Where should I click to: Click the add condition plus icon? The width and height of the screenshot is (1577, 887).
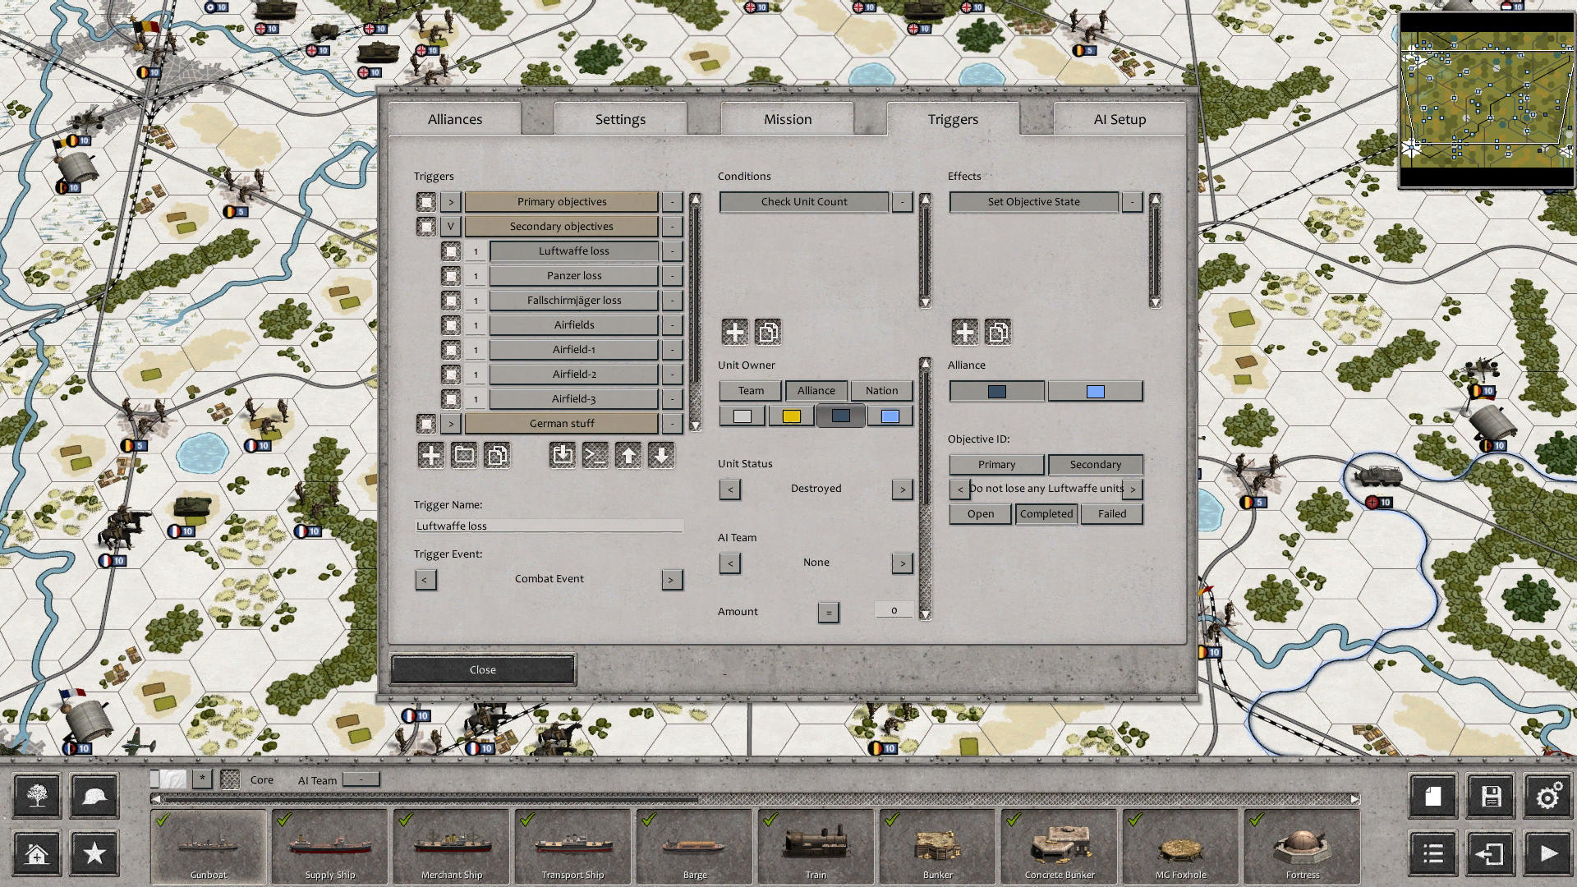point(734,332)
